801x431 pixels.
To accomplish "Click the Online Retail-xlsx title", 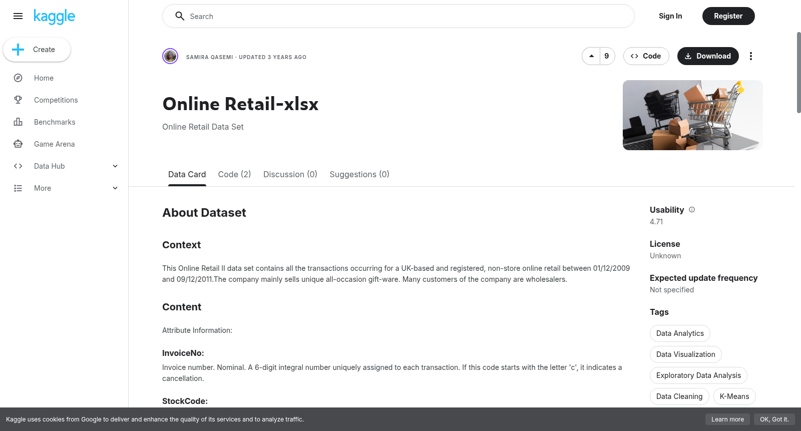I will click(x=240, y=104).
